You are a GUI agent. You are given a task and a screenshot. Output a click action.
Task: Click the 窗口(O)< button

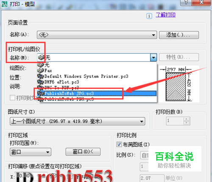tap(83, 152)
